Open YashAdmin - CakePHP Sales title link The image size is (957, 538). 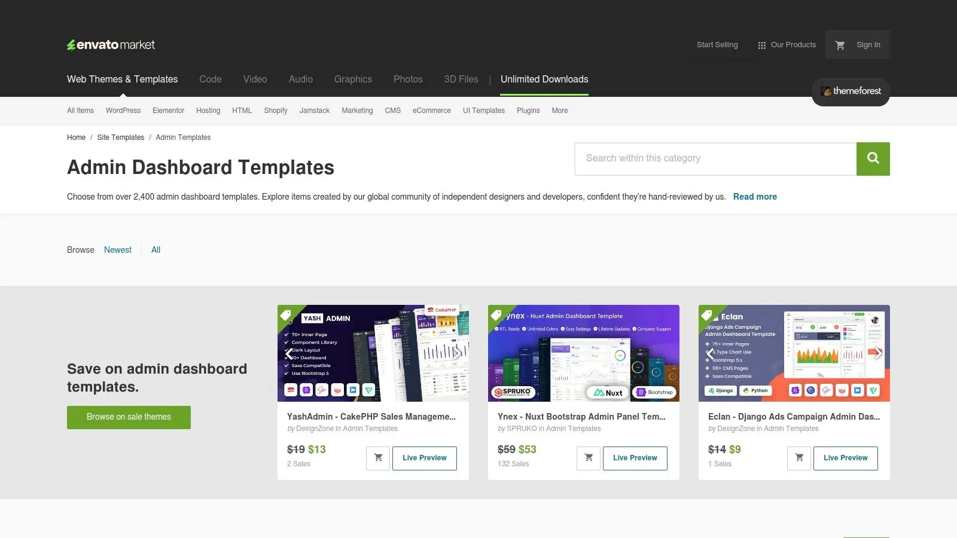pyautogui.click(x=371, y=417)
